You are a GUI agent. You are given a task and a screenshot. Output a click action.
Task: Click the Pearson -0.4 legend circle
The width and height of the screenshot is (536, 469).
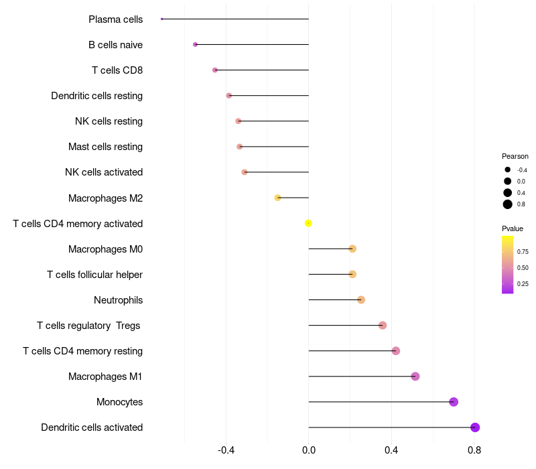pos(508,170)
